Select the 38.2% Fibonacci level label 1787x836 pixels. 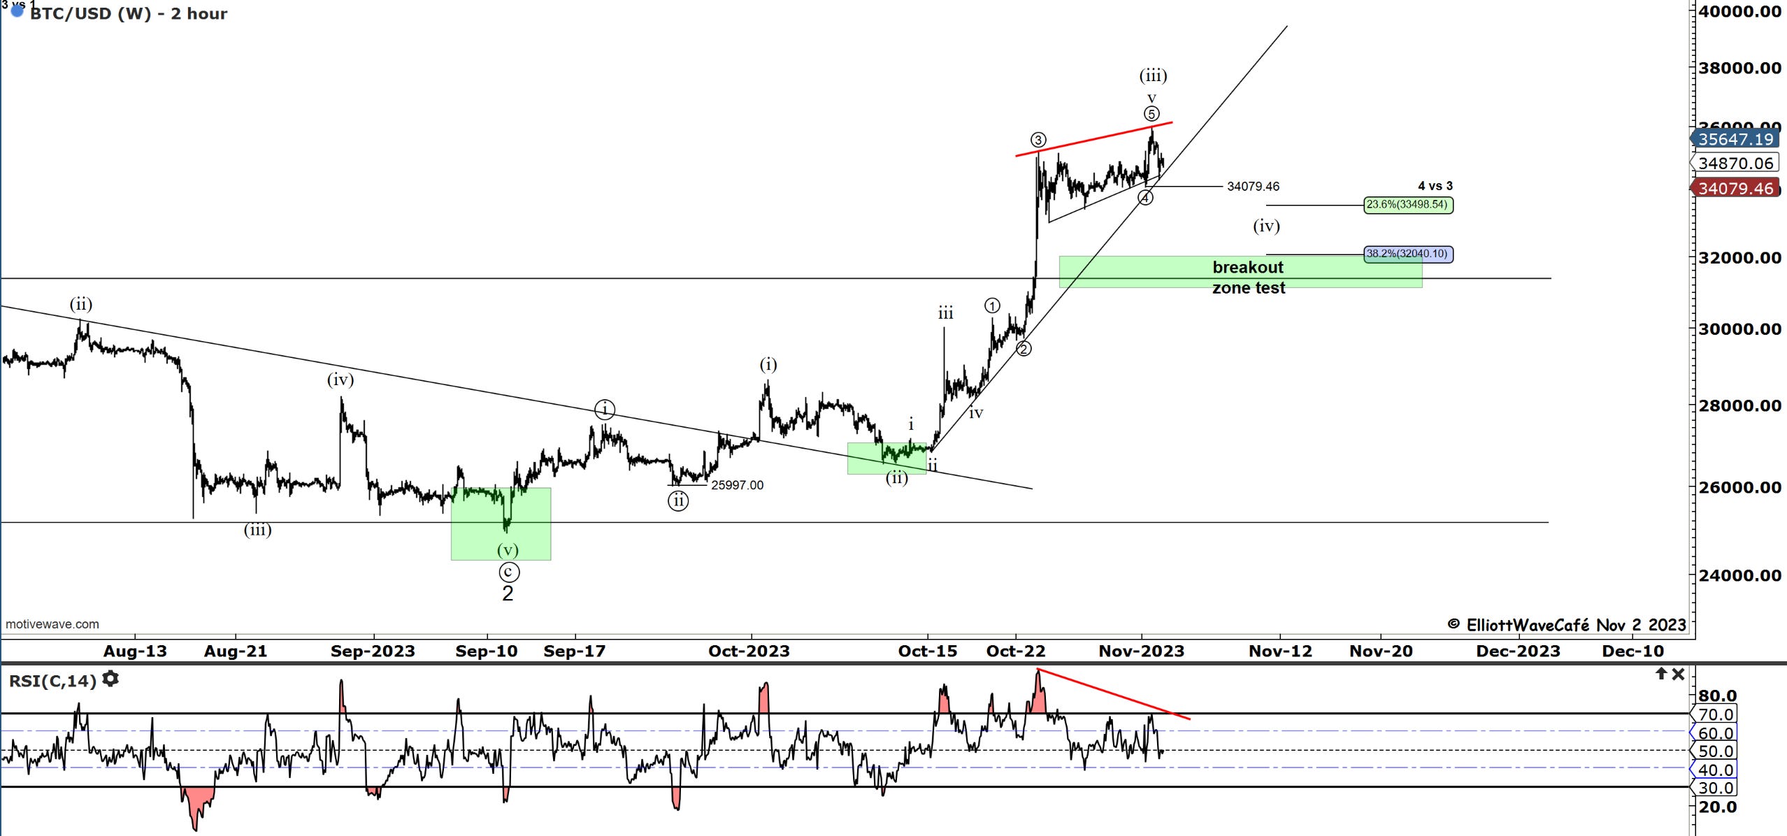[1407, 254]
